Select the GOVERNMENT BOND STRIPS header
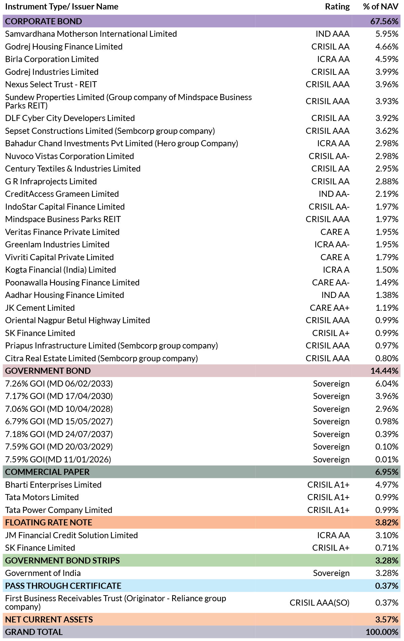This screenshot has height=641, width=404. coord(202,560)
